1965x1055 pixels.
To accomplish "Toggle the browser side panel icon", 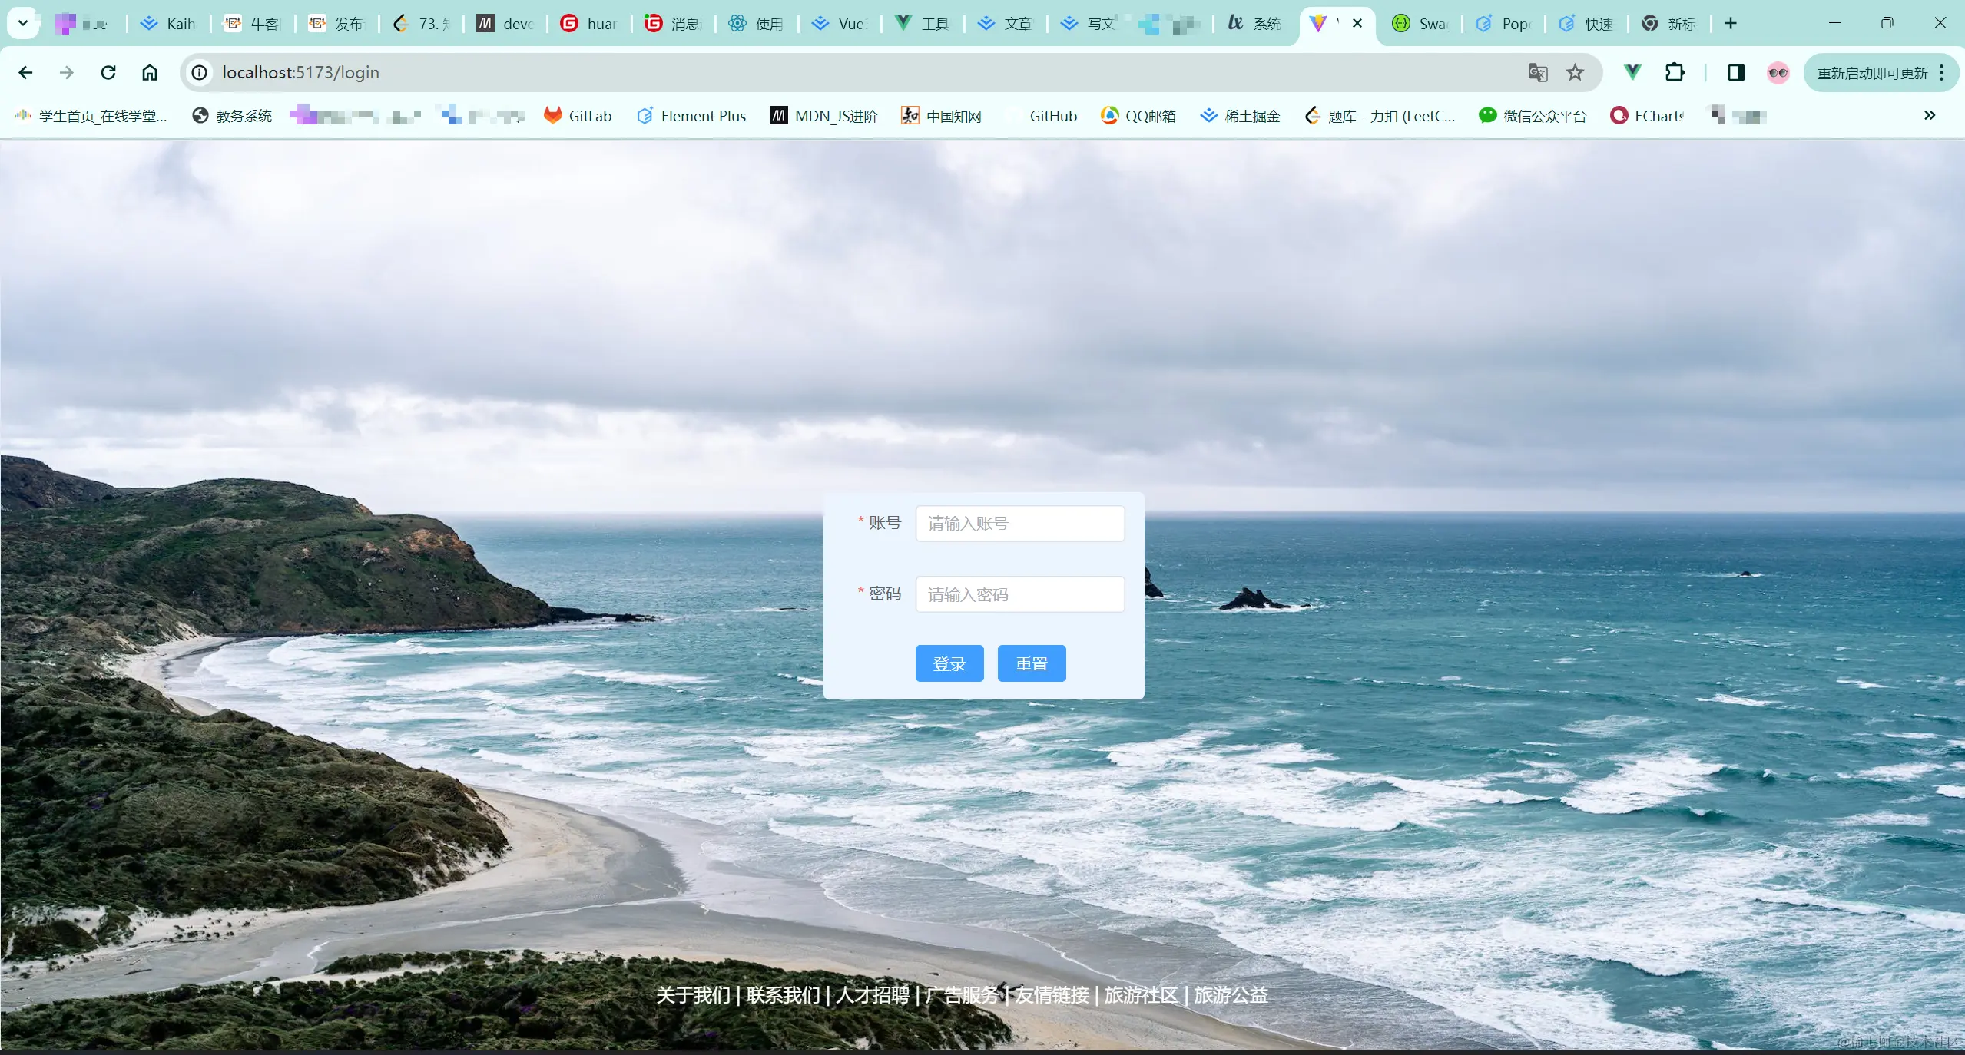I will [1735, 72].
